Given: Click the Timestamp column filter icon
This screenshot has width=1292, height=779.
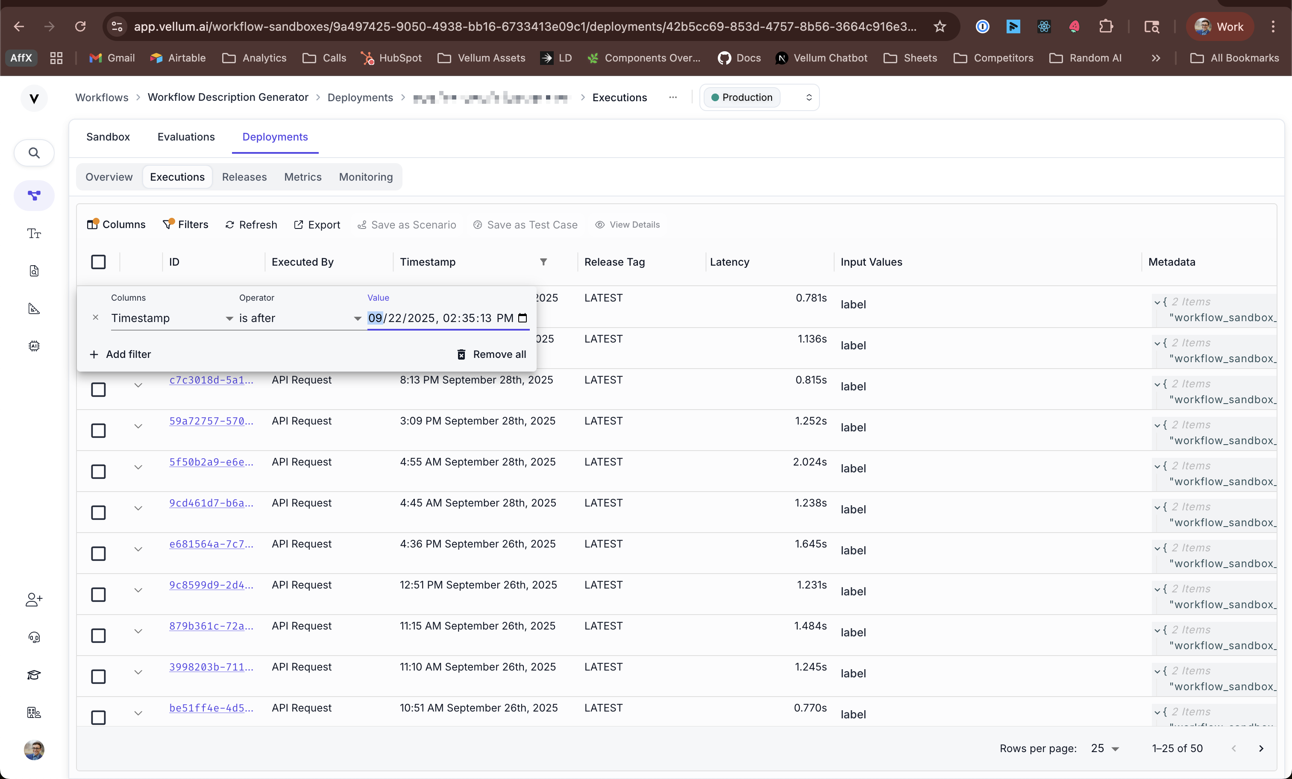Looking at the screenshot, I should point(543,262).
